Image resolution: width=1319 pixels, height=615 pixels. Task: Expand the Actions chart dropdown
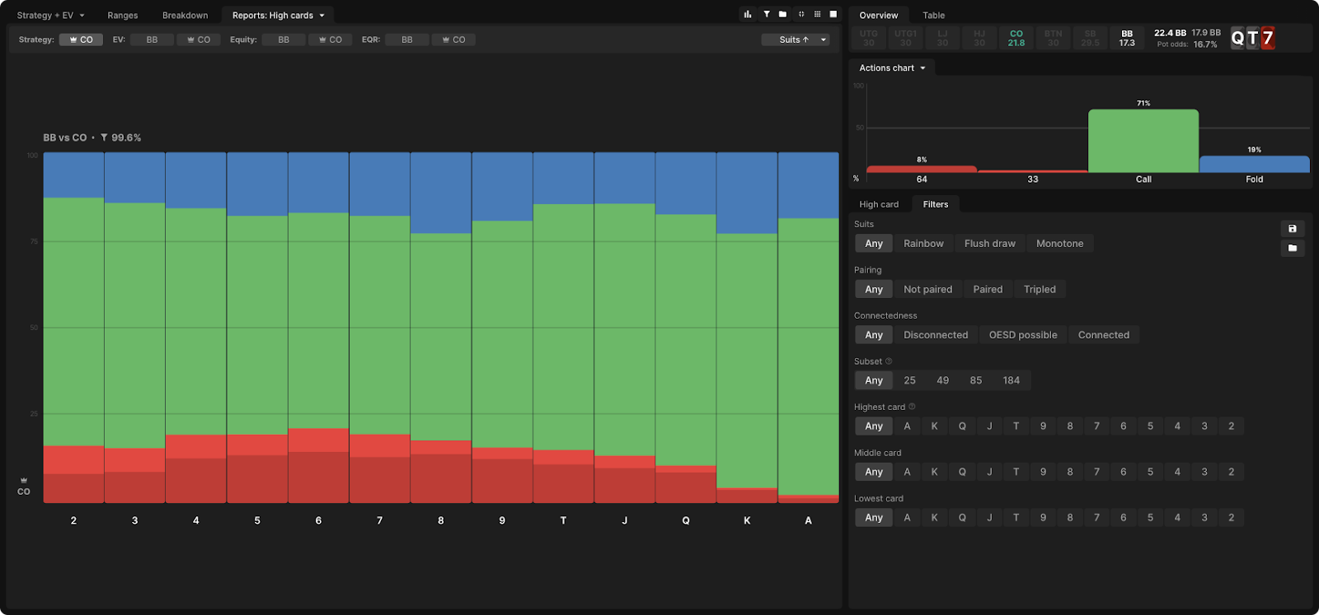[x=892, y=68]
